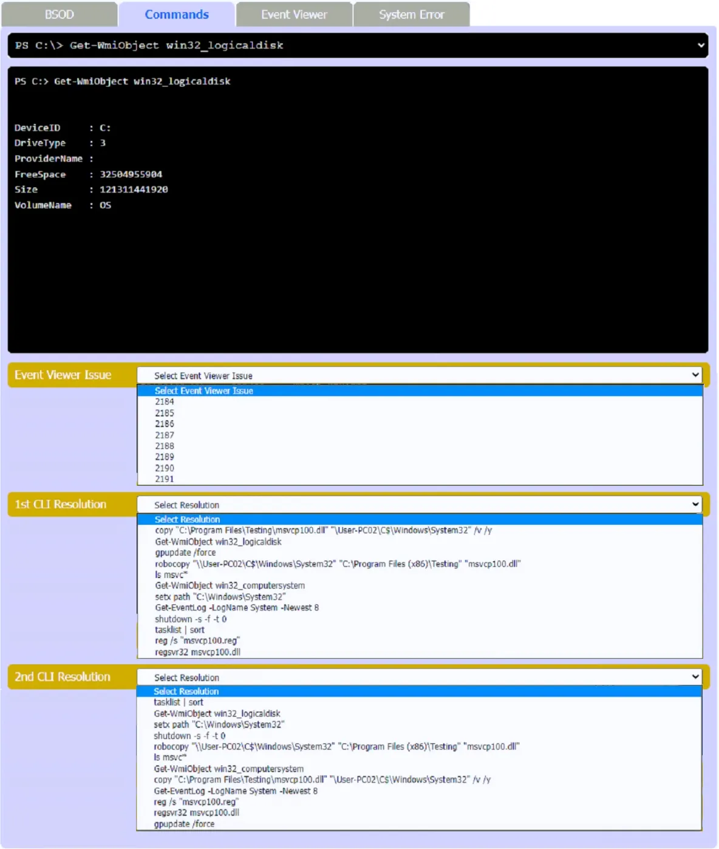Select copy msvcp100.dll option in 2nd CLI list
The height and width of the screenshot is (849, 719).
[419, 780]
